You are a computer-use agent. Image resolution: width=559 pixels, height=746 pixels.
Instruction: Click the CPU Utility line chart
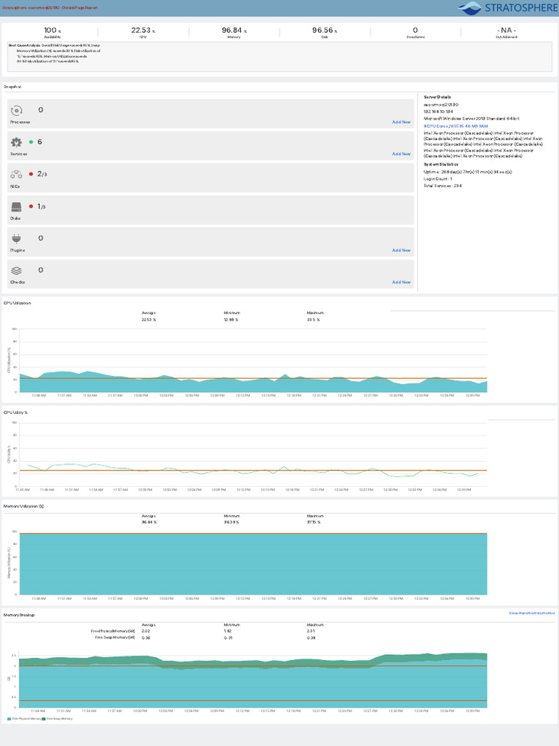click(253, 455)
